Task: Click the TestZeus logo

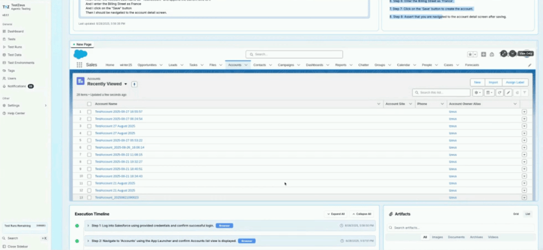Action: tap(6, 7)
